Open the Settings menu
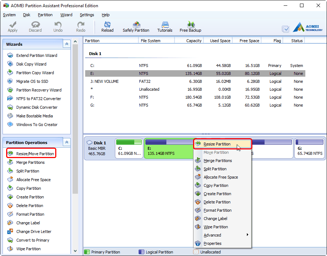This screenshot has height=256, width=327. (87, 15)
